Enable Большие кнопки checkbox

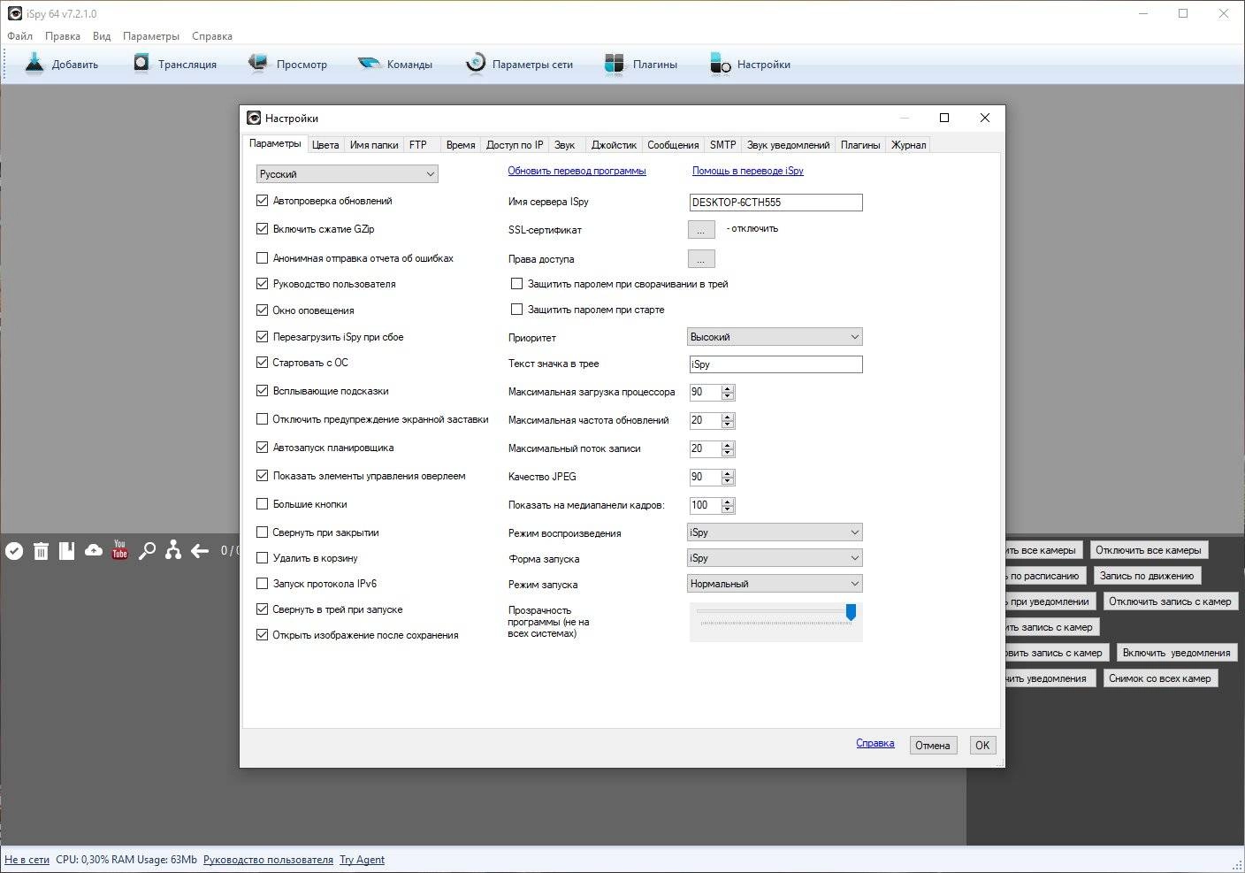point(262,504)
